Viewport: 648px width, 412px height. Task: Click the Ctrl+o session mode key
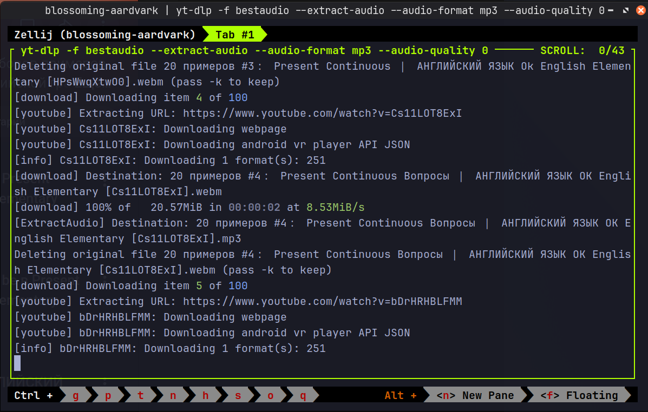pos(270,395)
